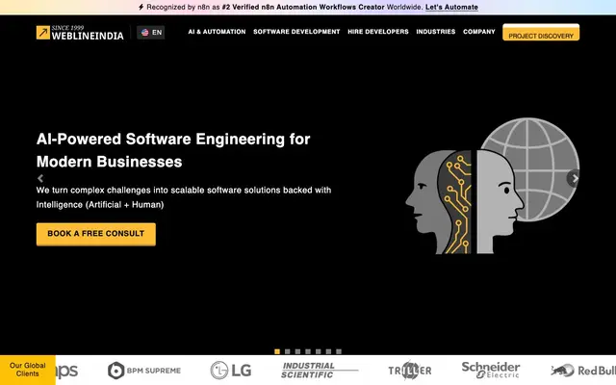Open the AI & Automation menu

point(217,32)
